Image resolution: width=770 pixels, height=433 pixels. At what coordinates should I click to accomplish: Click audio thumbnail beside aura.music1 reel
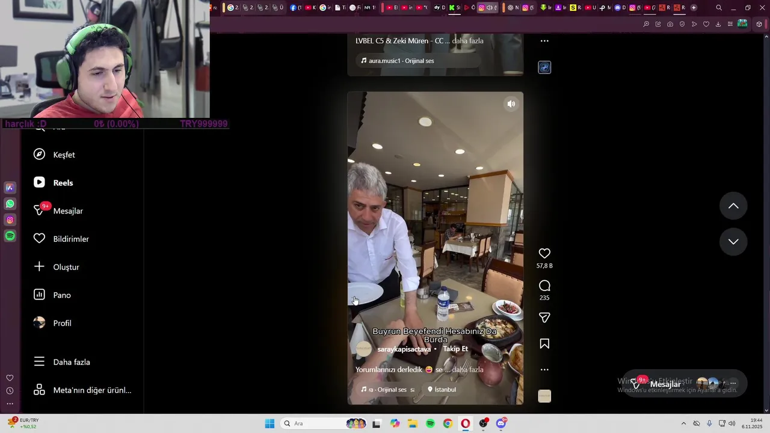pos(544,67)
